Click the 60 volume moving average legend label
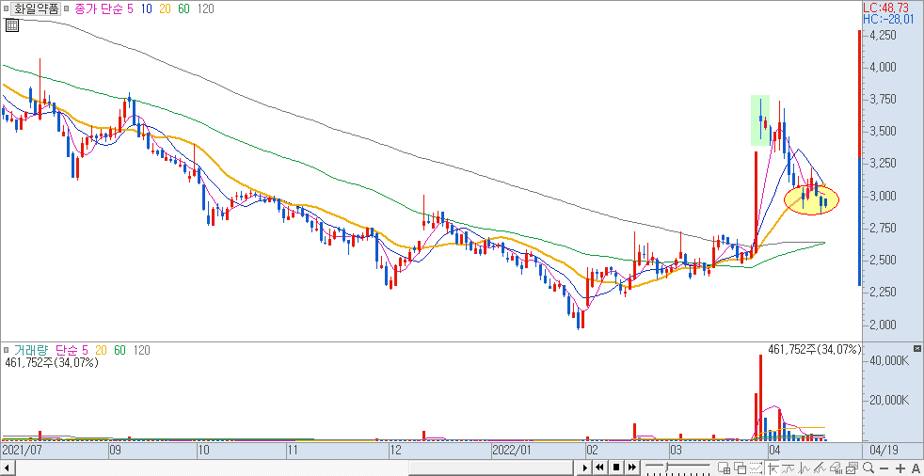Image resolution: width=924 pixels, height=476 pixels. tap(119, 350)
